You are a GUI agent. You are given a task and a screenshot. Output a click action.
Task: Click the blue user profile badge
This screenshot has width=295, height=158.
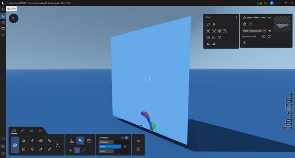click(x=272, y=3)
